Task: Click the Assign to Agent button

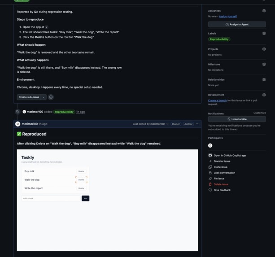Action: point(237,24)
